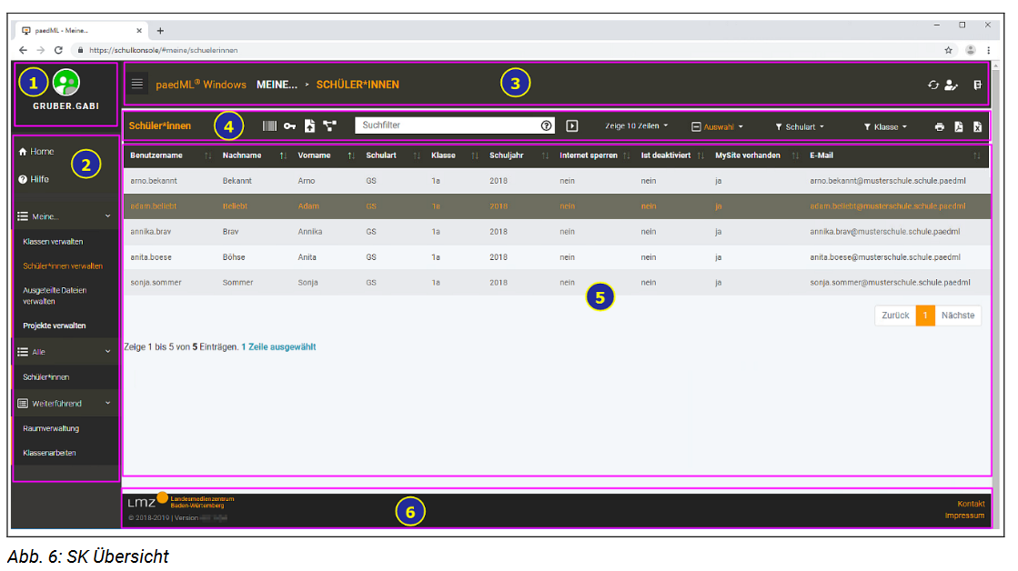
Task: Export table as Excel icon
Action: (978, 127)
